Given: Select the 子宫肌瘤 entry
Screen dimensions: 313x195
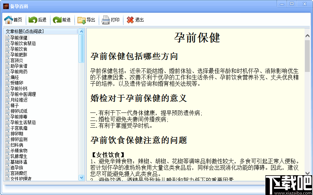Looking at the screenshot, I should click(19, 128).
